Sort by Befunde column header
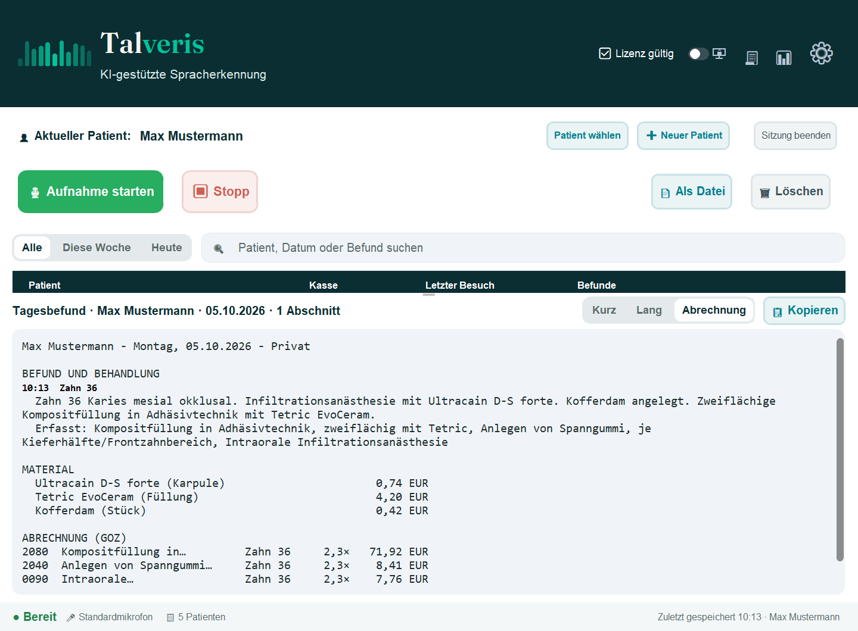858x631 pixels. coord(596,285)
